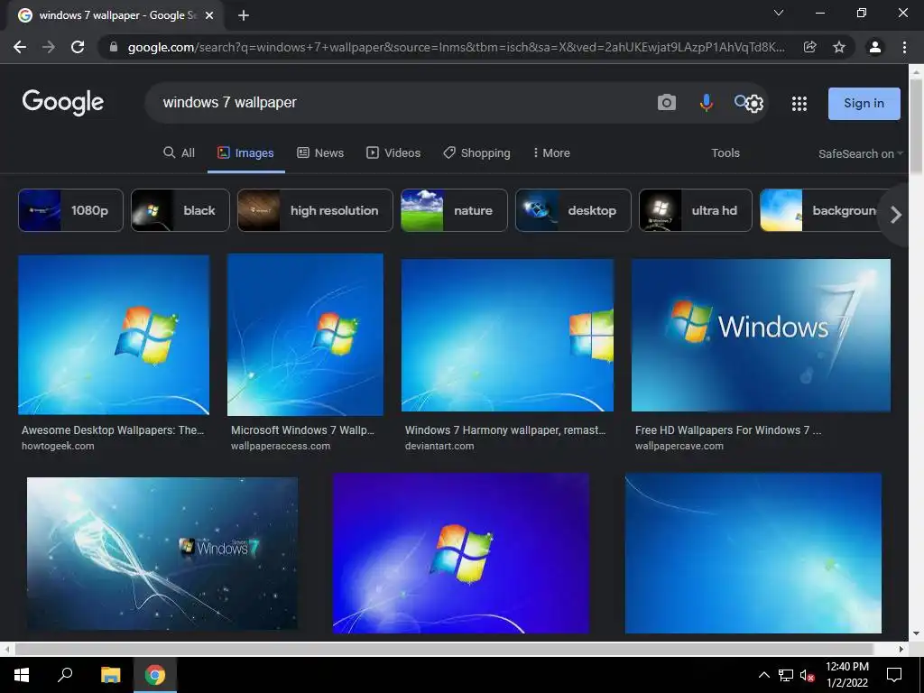Image resolution: width=924 pixels, height=693 pixels.
Task: Open Windows taskbar search
Action: pos(65,674)
